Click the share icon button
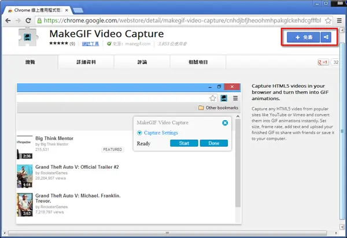The width and height of the screenshot is (347, 238). (326, 37)
